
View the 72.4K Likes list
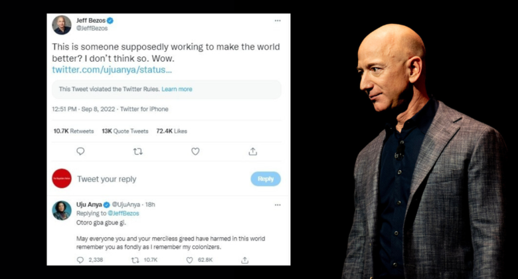171,132
